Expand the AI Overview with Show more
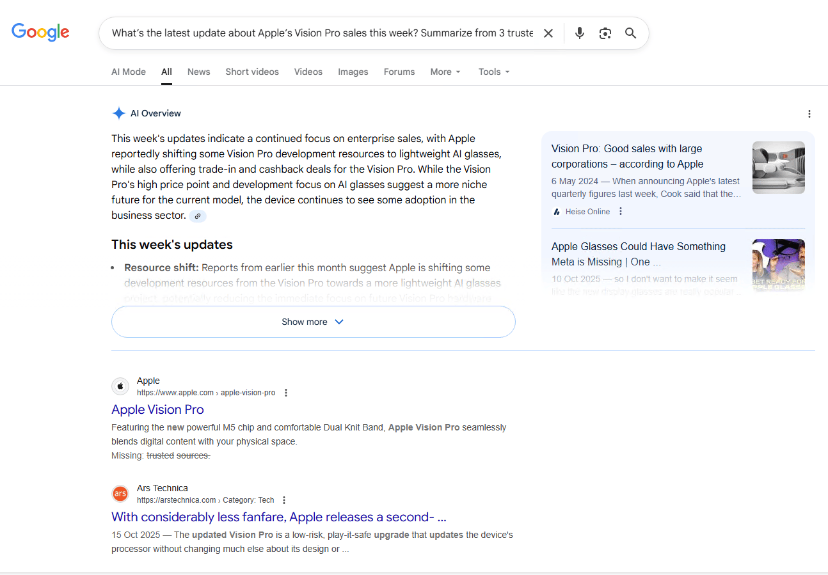 click(x=314, y=322)
